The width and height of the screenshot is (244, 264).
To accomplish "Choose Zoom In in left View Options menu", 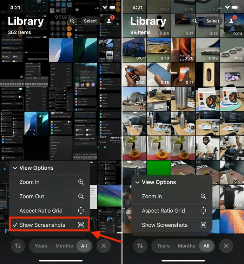I will [50, 182].
